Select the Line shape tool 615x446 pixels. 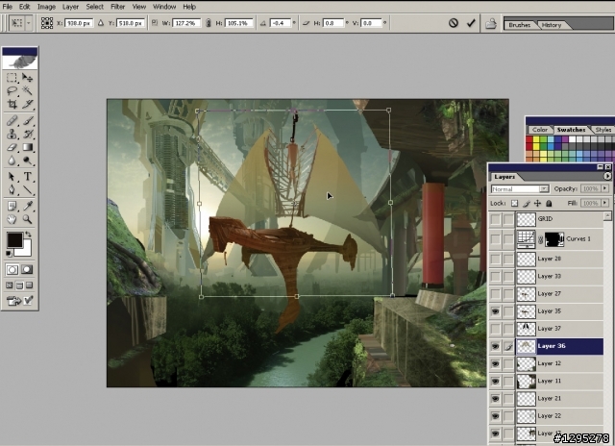point(27,190)
